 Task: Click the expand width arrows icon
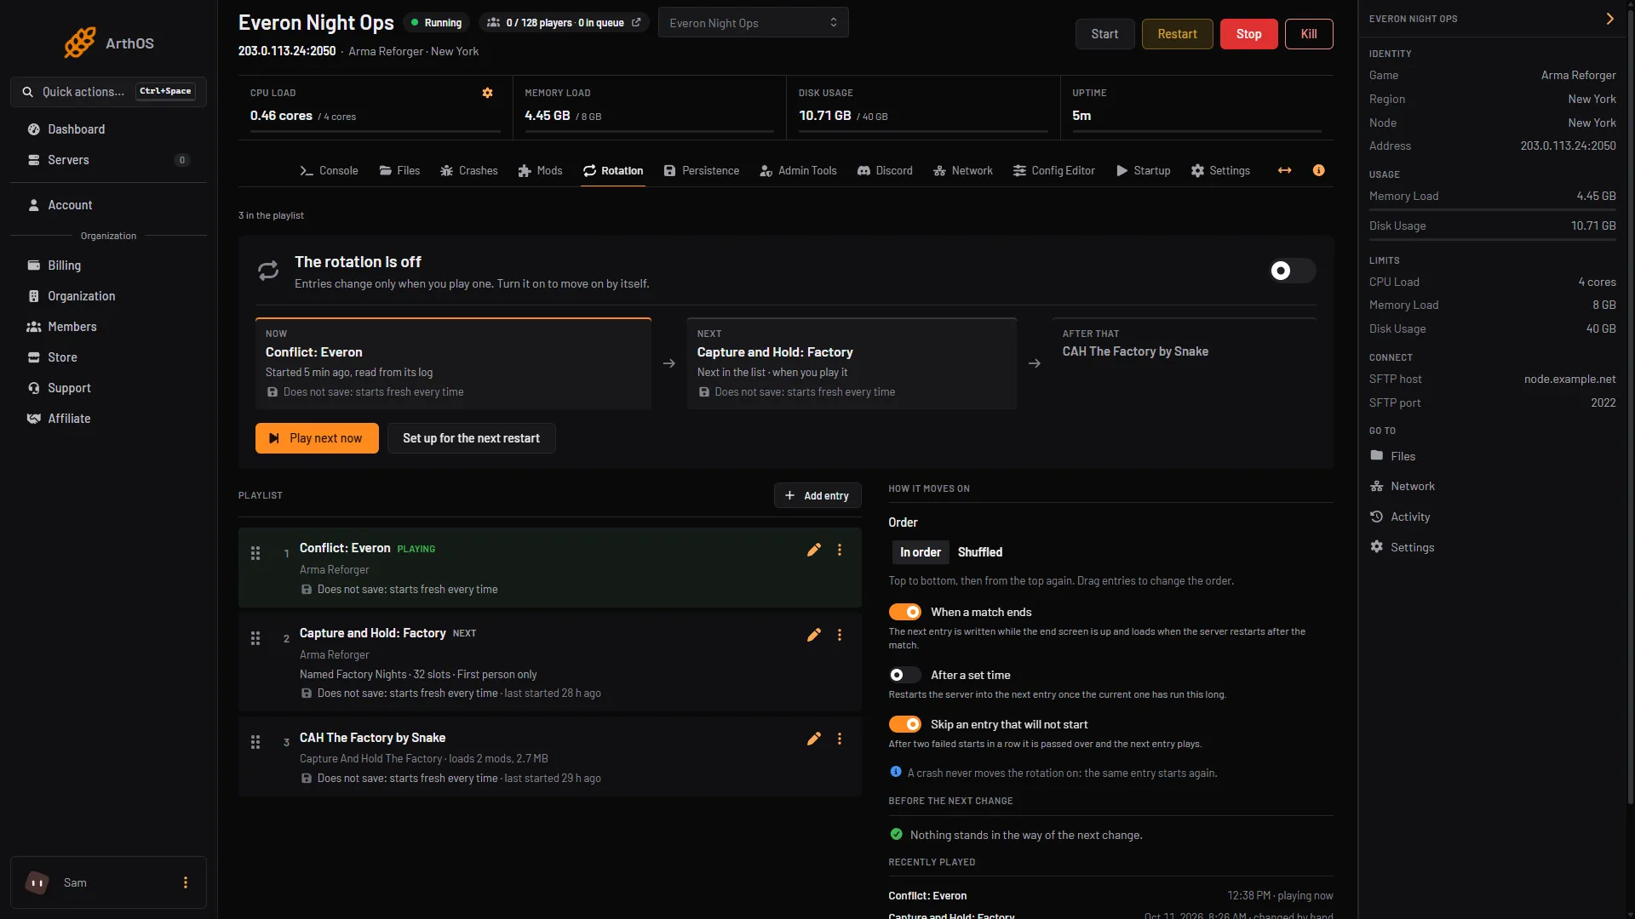[x=1285, y=170]
